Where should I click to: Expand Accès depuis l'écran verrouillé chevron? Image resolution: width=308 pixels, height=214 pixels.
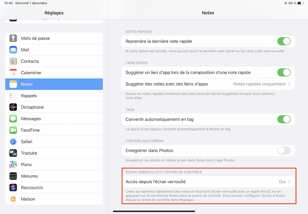[x=289, y=182]
